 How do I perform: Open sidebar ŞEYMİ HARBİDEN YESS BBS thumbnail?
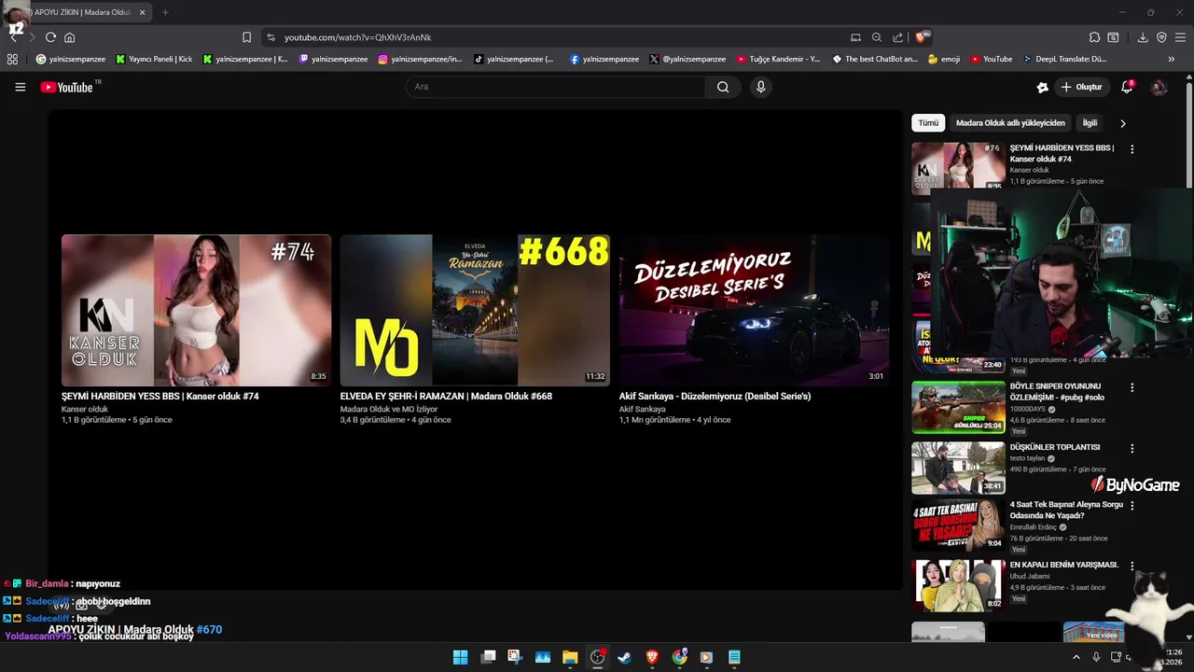(x=958, y=167)
